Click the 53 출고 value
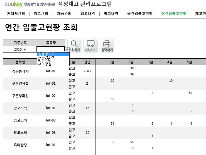 tap(112, 123)
